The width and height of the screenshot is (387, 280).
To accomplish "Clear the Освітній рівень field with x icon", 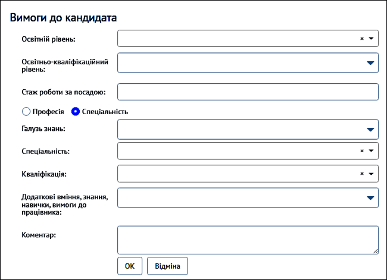I will coord(361,39).
